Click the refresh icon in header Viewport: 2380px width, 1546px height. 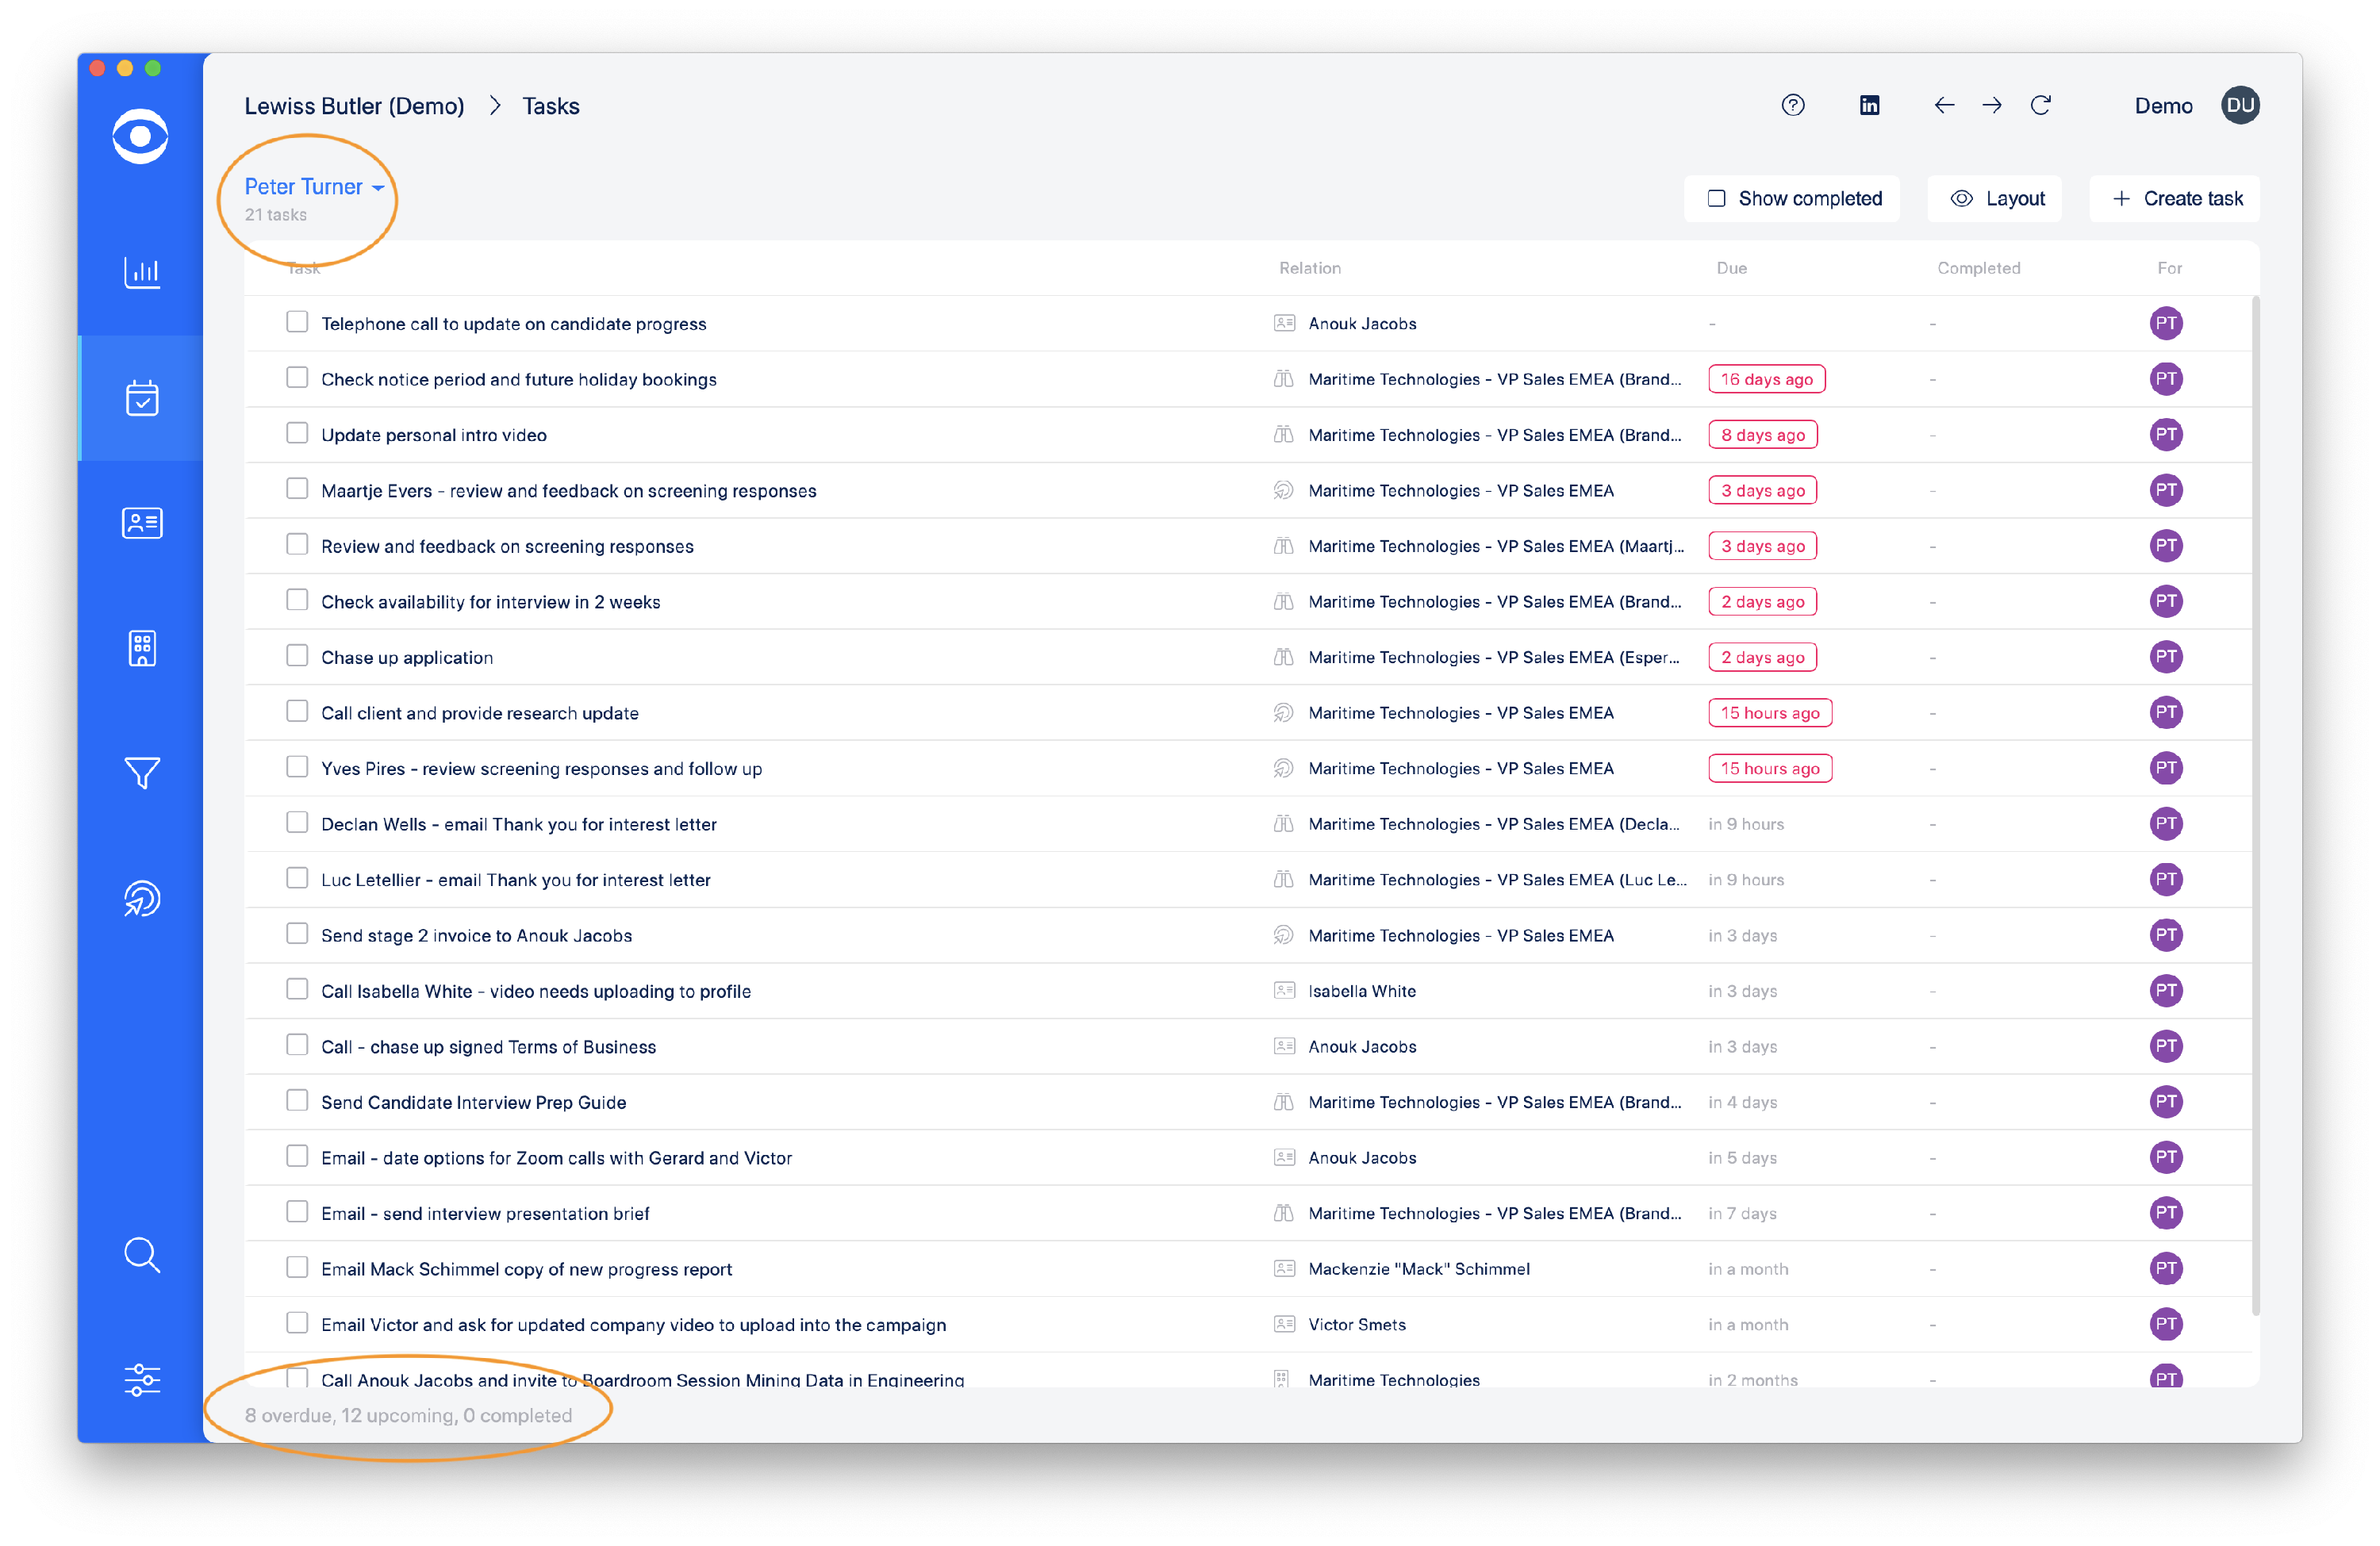click(x=2040, y=105)
